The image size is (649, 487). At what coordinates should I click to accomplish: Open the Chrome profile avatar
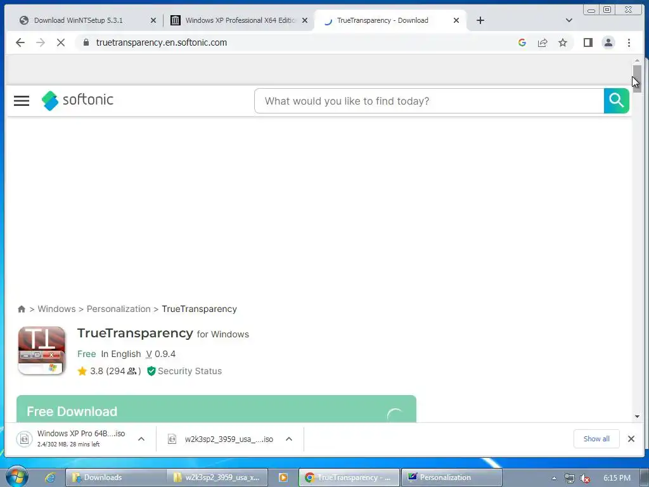click(608, 42)
